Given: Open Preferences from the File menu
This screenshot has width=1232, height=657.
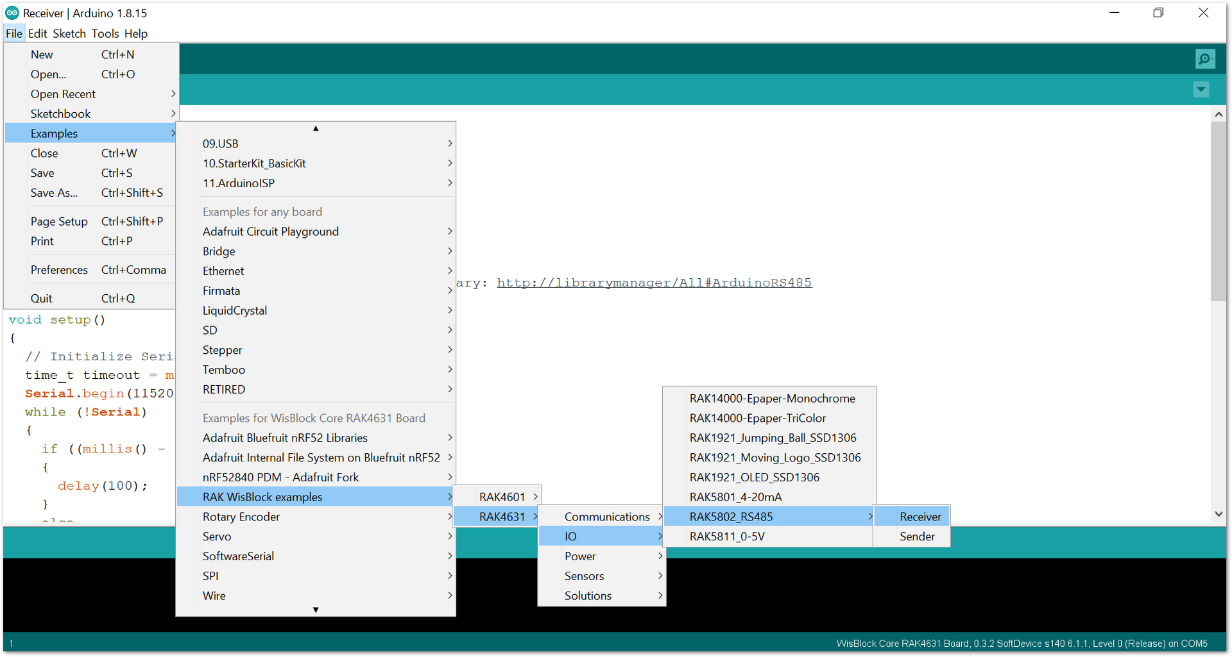Looking at the screenshot, I should pos(90,270).
